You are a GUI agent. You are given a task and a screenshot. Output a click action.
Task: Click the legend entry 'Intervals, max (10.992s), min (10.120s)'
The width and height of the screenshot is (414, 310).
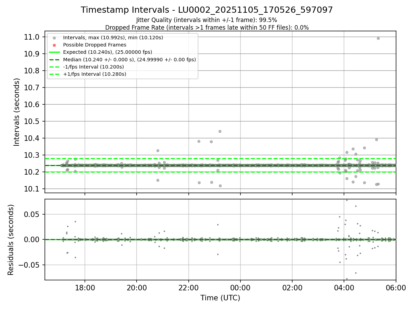pos(113,38)
